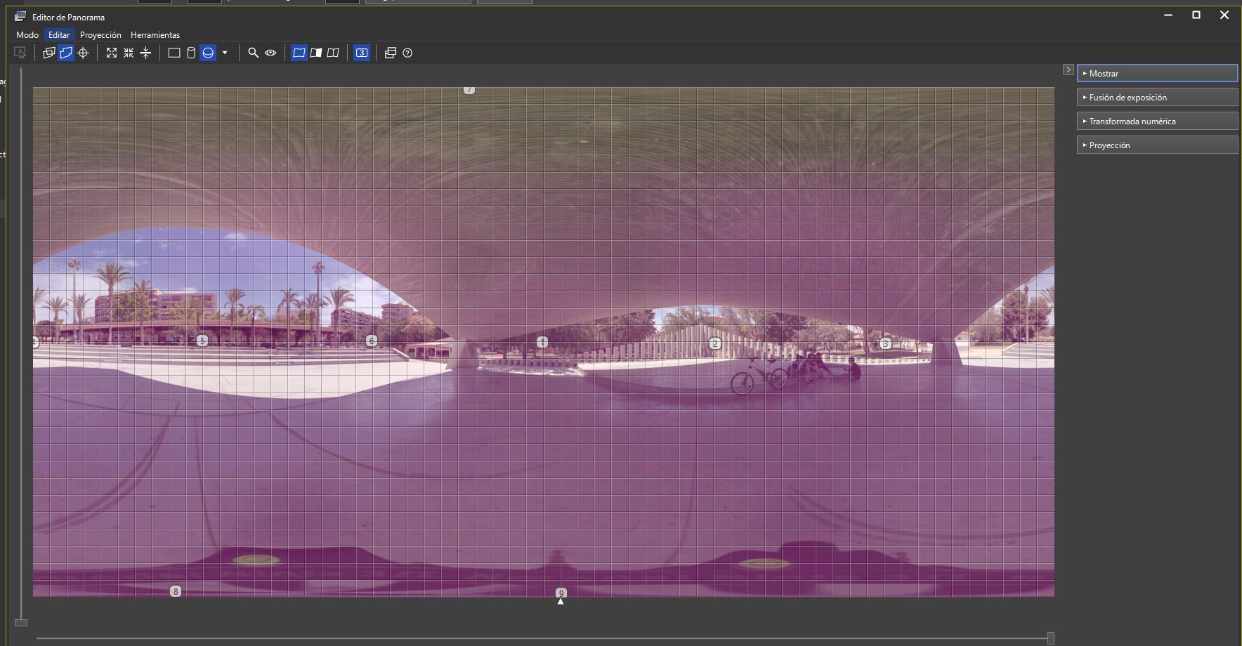Select the rectilinear projection rectangle icon

[174, 53]
